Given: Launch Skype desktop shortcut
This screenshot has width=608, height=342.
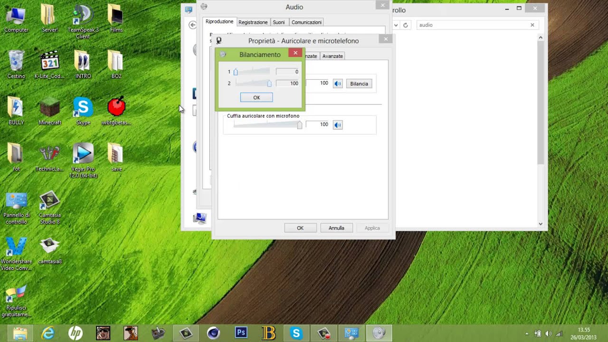Looking at the screenshot, I should tap(83, 111).
